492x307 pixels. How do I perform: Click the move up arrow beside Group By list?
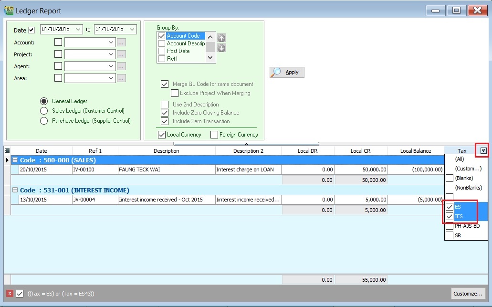coord(221,38)
